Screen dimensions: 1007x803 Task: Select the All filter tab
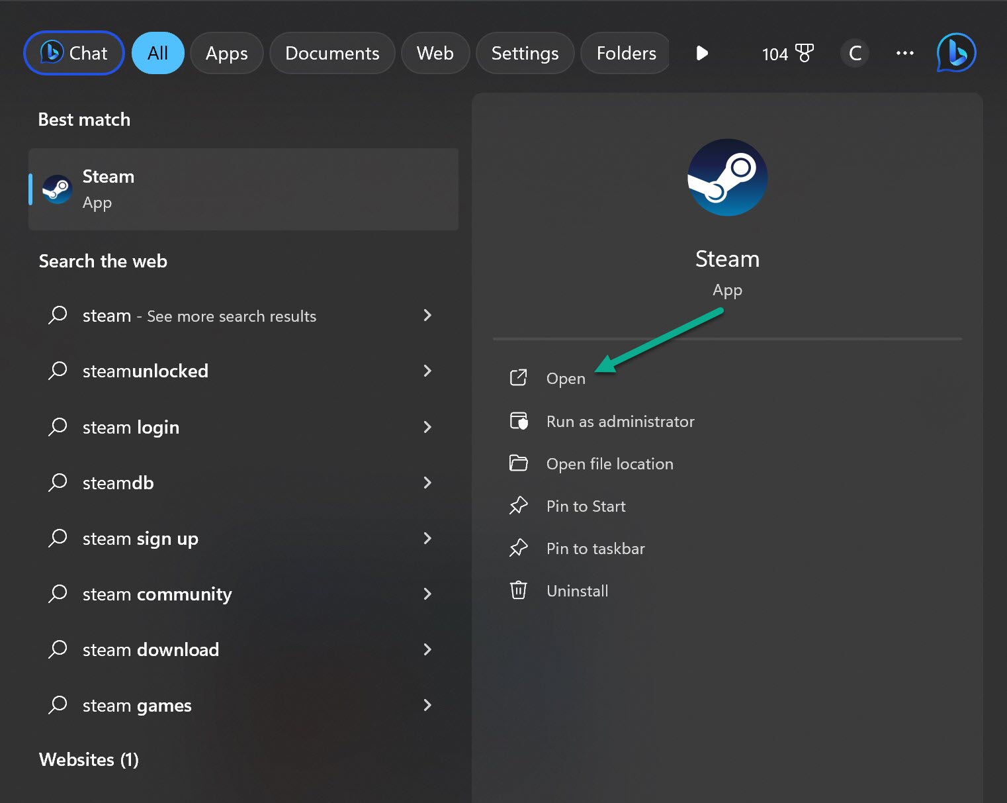[x=157, y=53]
